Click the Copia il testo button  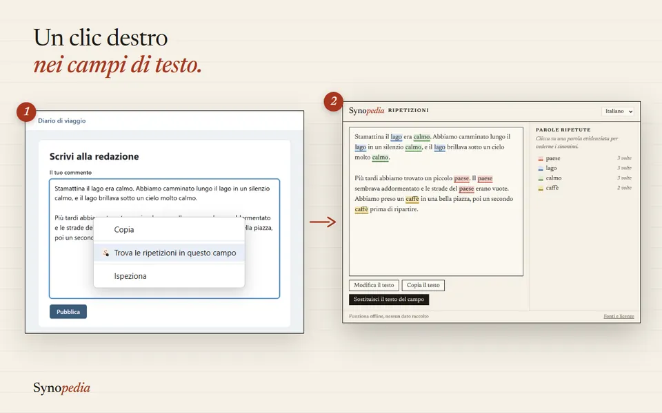[423, 285]
